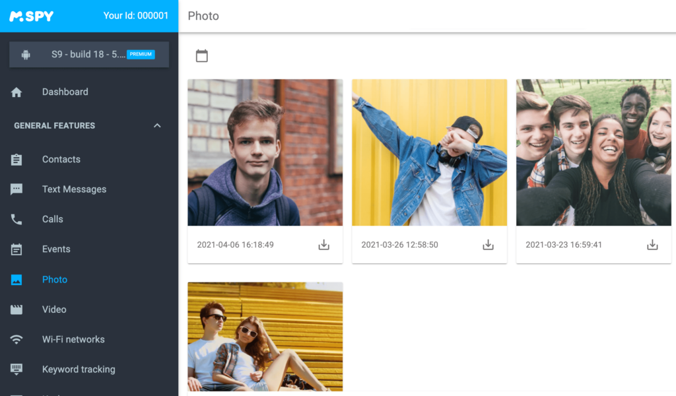The width and height of the screenshot is (676, 396).
Task: Download the photo dated 2021-03-26 12:58:50
Action: click(x=488, y=245)
